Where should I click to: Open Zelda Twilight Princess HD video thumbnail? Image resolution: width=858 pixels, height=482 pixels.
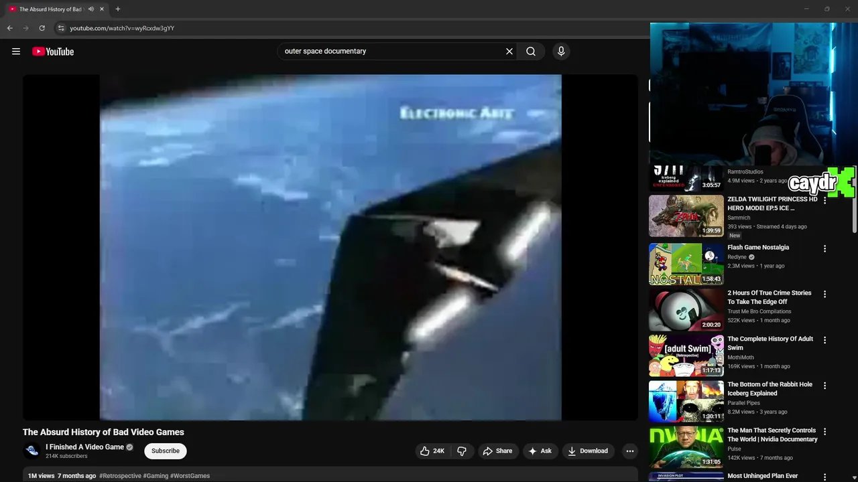(686, 216)
